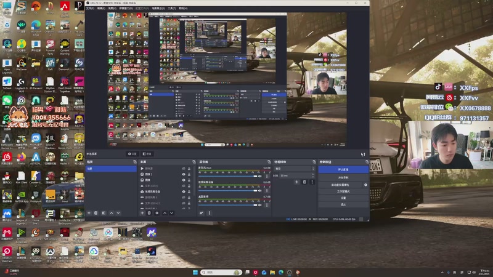Open the 停靠窗口 menu in OBS

pos(126,8)
